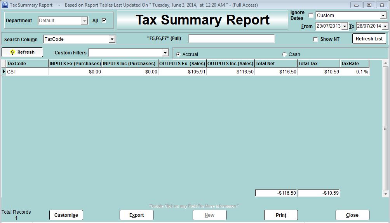This screenshot has width=390, height=223.
Task: Open the Customise button
Action: pyautogui.click(x=66, y=215)
